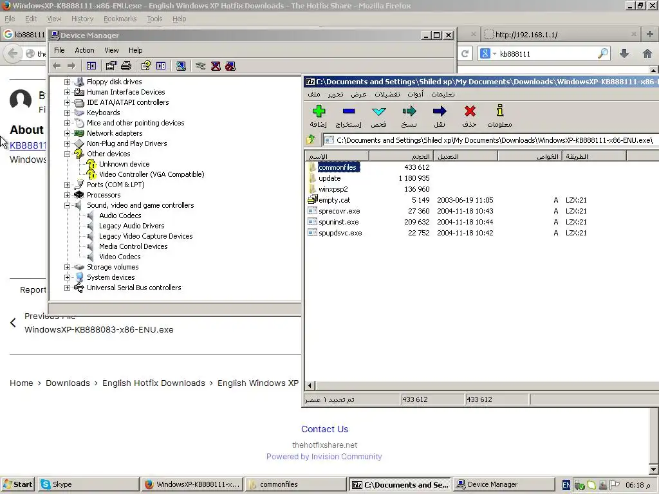Open the Action menu in Device Manager

[84, 50]
